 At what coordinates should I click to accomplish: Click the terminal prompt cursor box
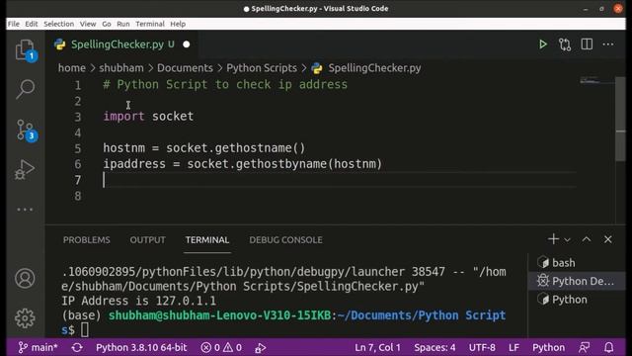click(x=85, y=329)
